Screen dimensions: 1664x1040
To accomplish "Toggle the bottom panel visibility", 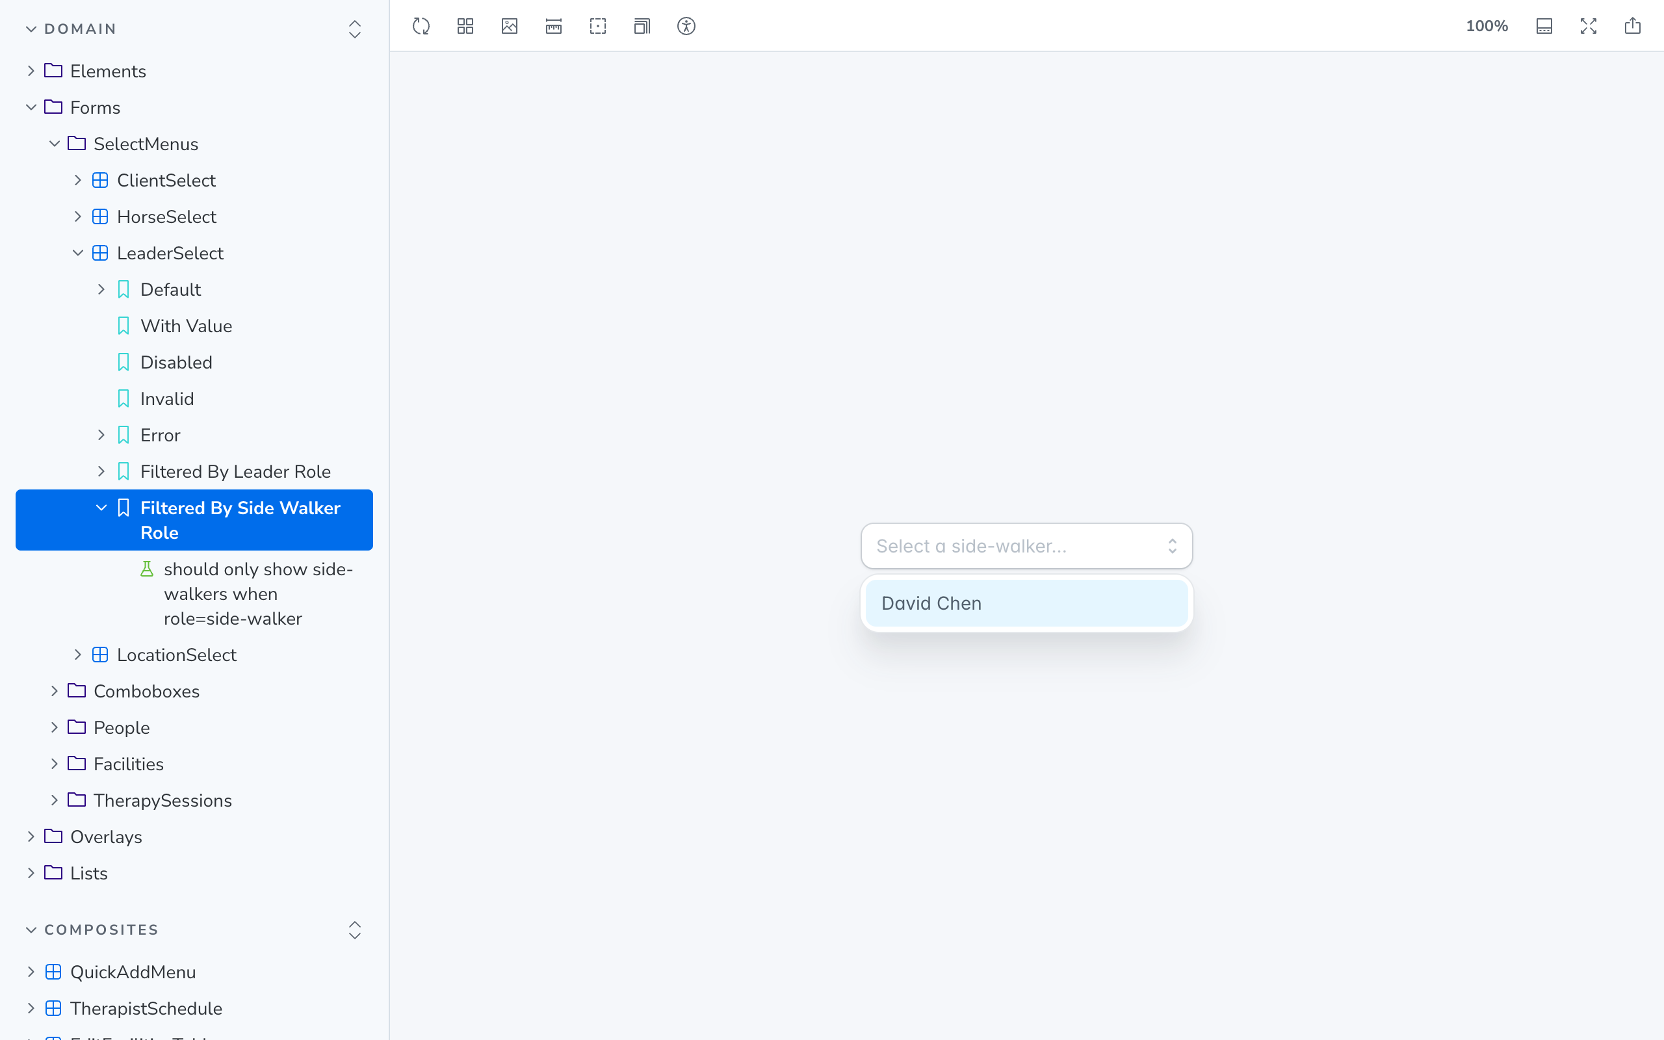I will coord(1544,26).
